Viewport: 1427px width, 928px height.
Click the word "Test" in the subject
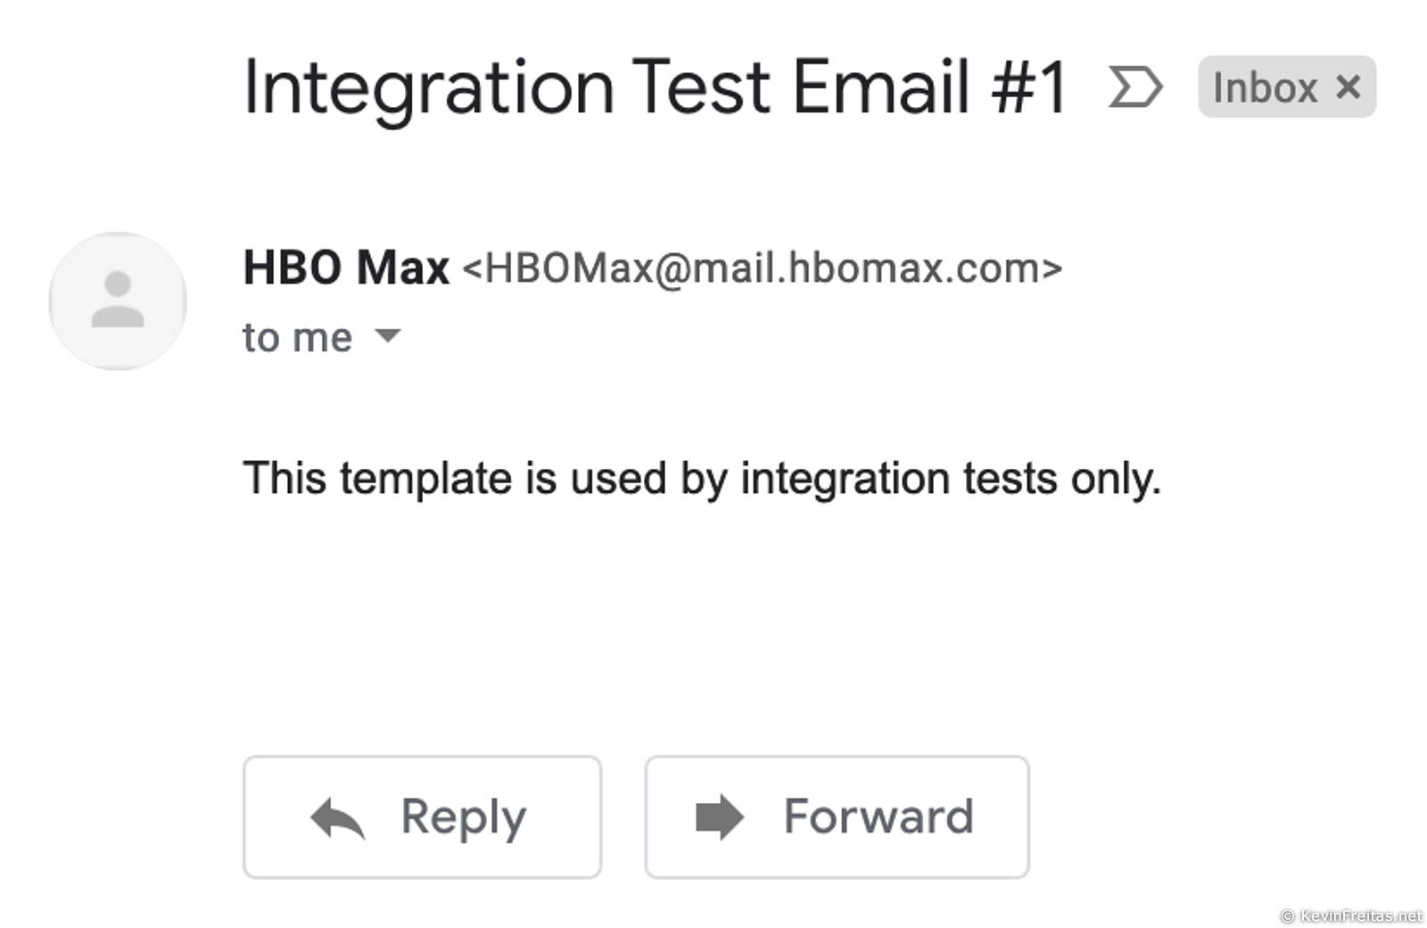[701, 87]
